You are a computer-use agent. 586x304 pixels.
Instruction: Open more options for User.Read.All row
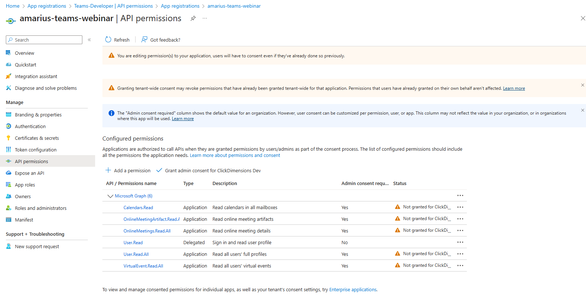click(x=460, y=254)
